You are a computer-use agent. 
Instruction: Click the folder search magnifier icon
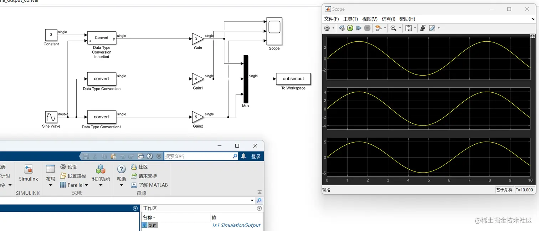point(259,201)
